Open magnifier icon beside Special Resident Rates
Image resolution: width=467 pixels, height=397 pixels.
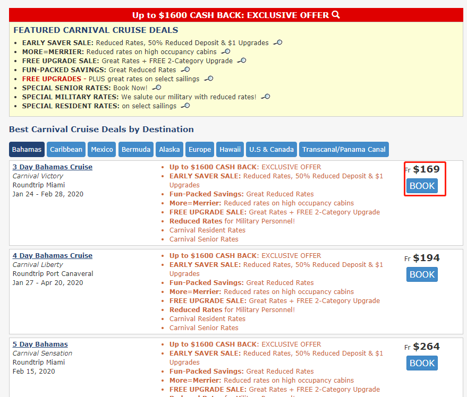click(x=185, y=106)
